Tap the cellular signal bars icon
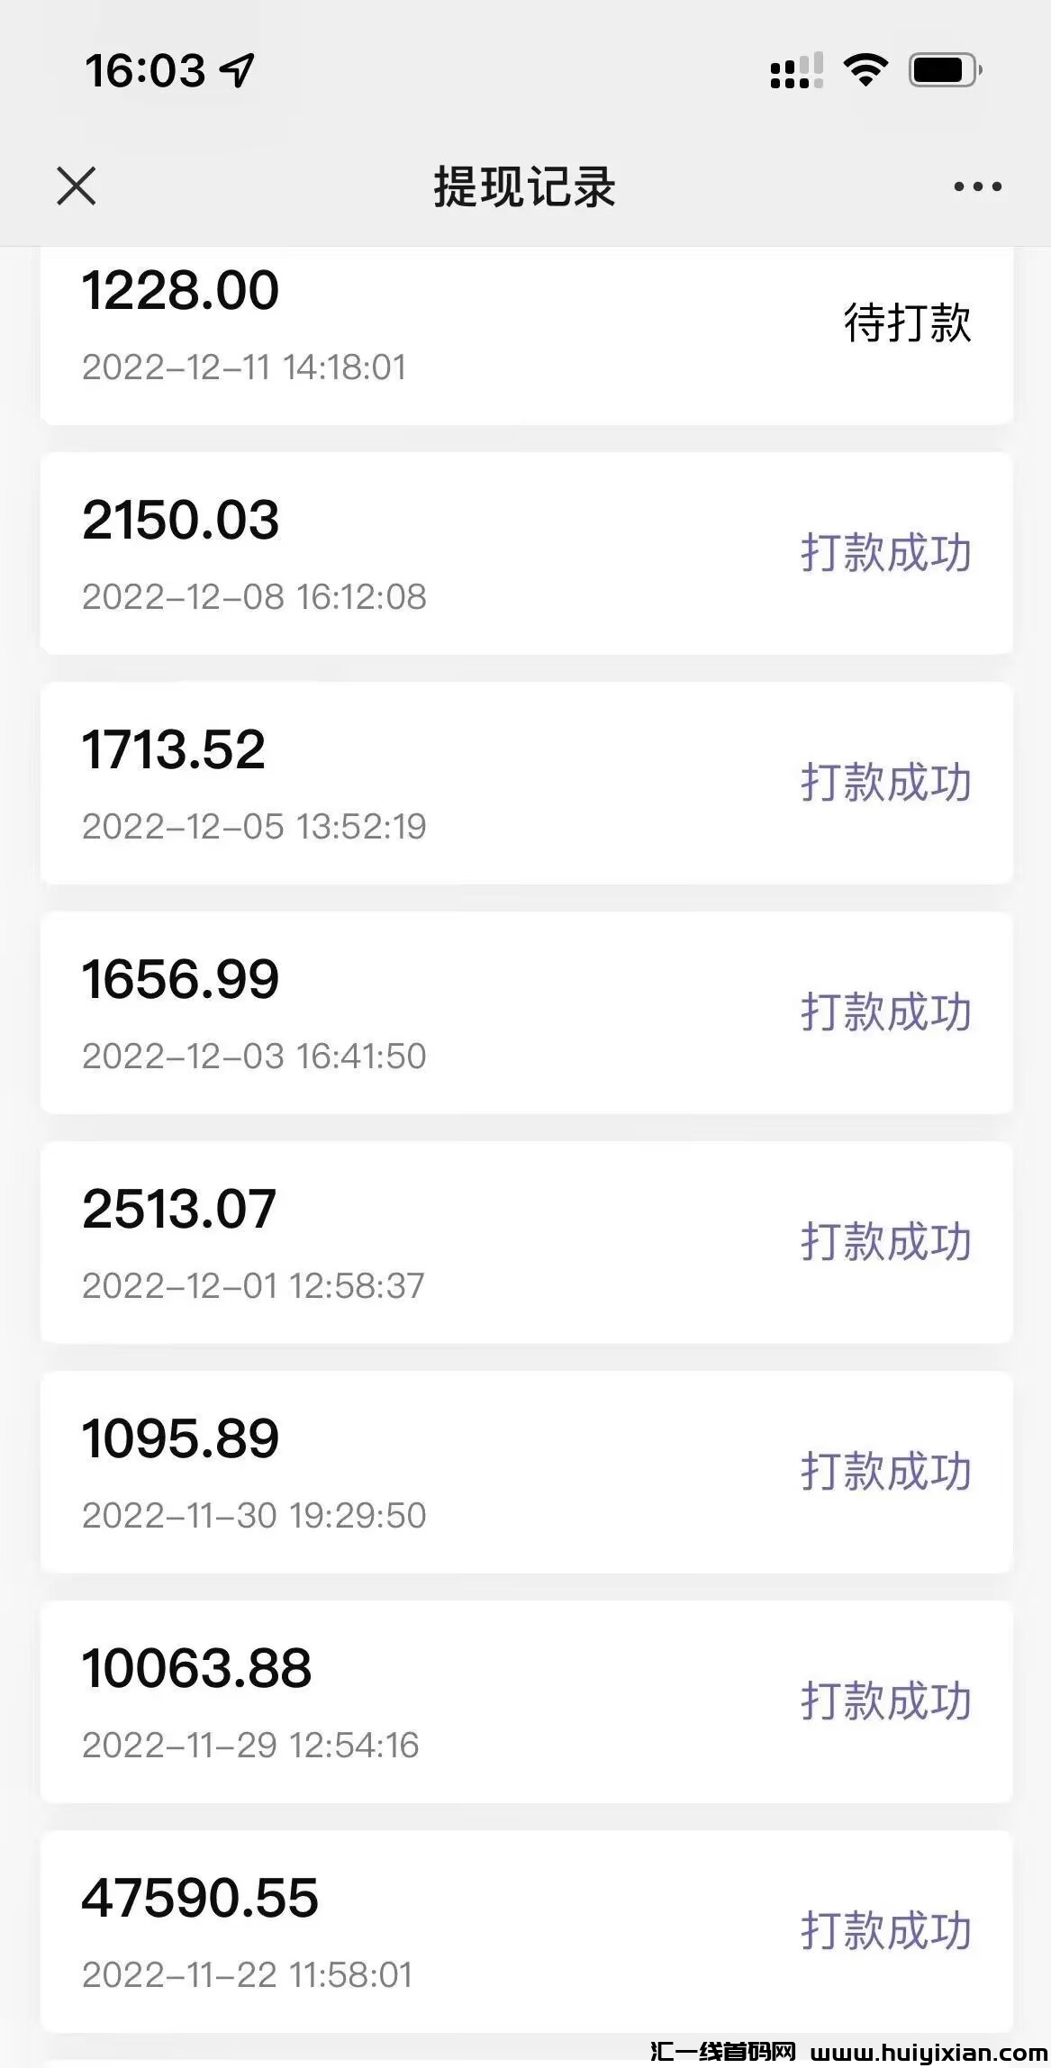The image size is (1051, 2068). [796, 70]
